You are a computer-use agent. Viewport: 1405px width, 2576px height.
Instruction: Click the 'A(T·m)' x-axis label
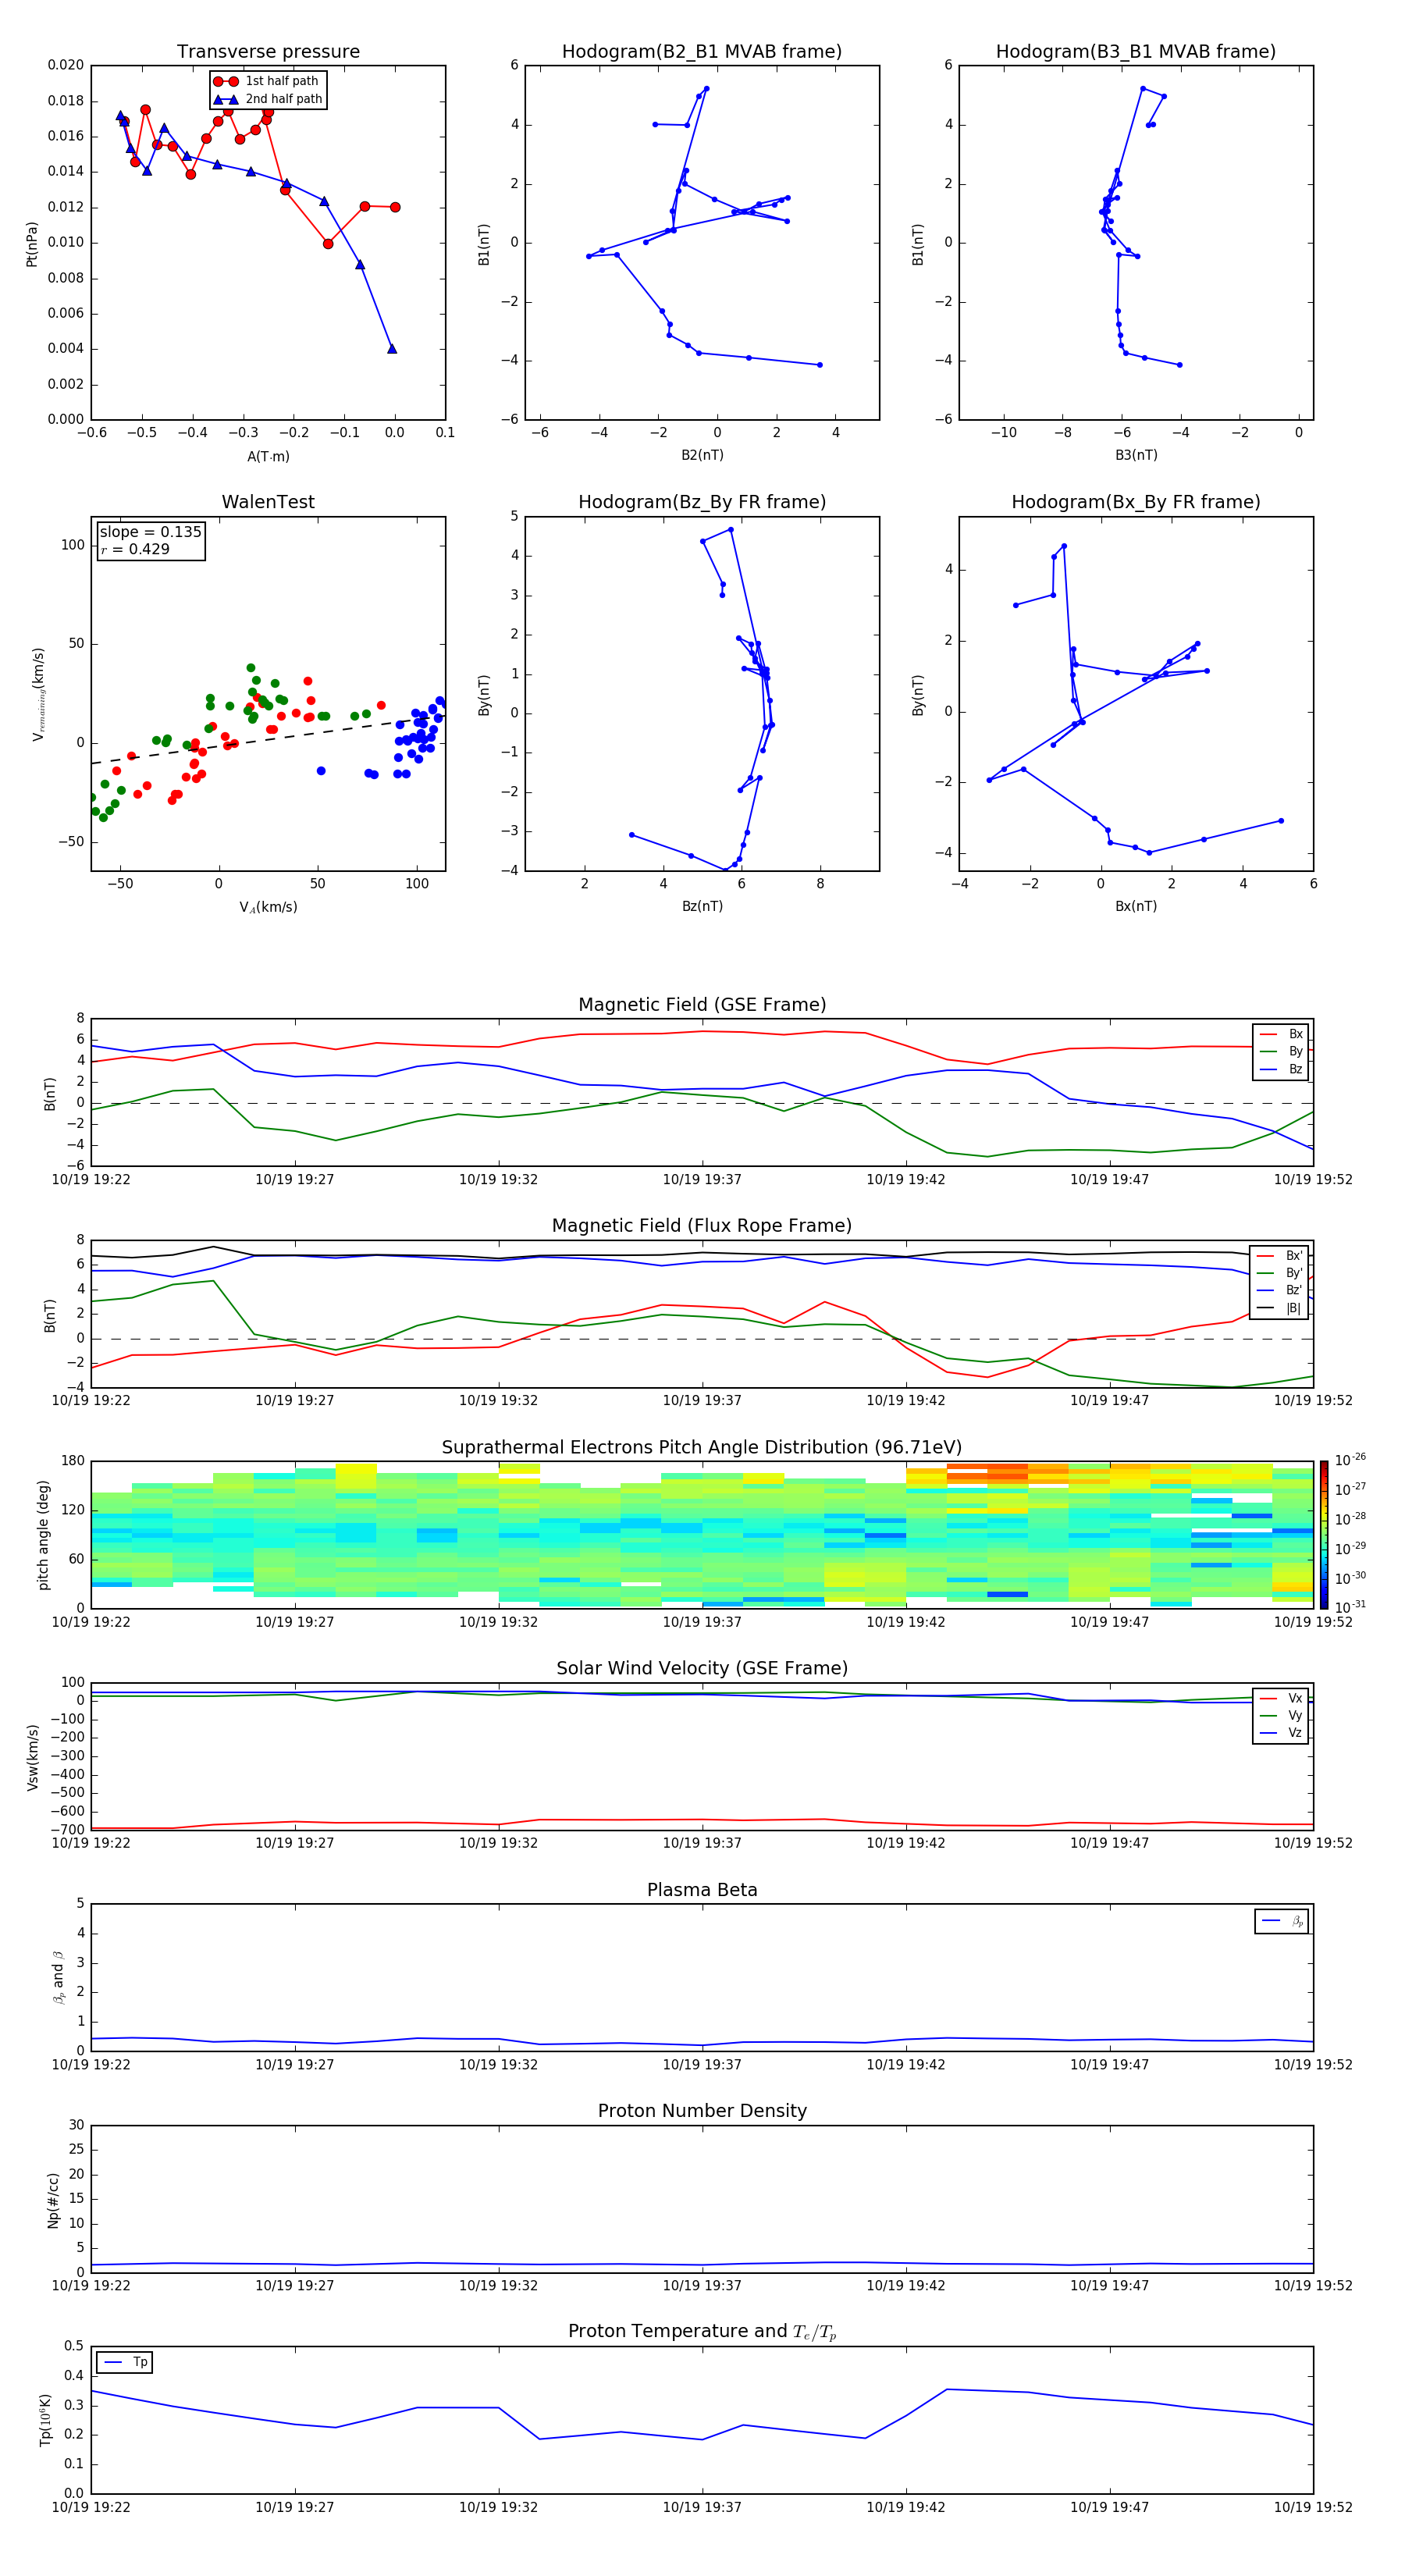tap(268, 456)
